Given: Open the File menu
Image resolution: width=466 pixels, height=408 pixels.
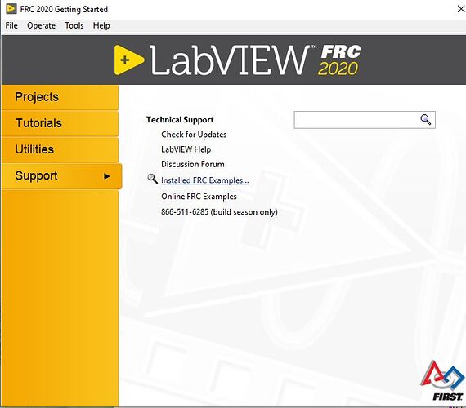Looking at the screenshot, I should click(11, 25).
